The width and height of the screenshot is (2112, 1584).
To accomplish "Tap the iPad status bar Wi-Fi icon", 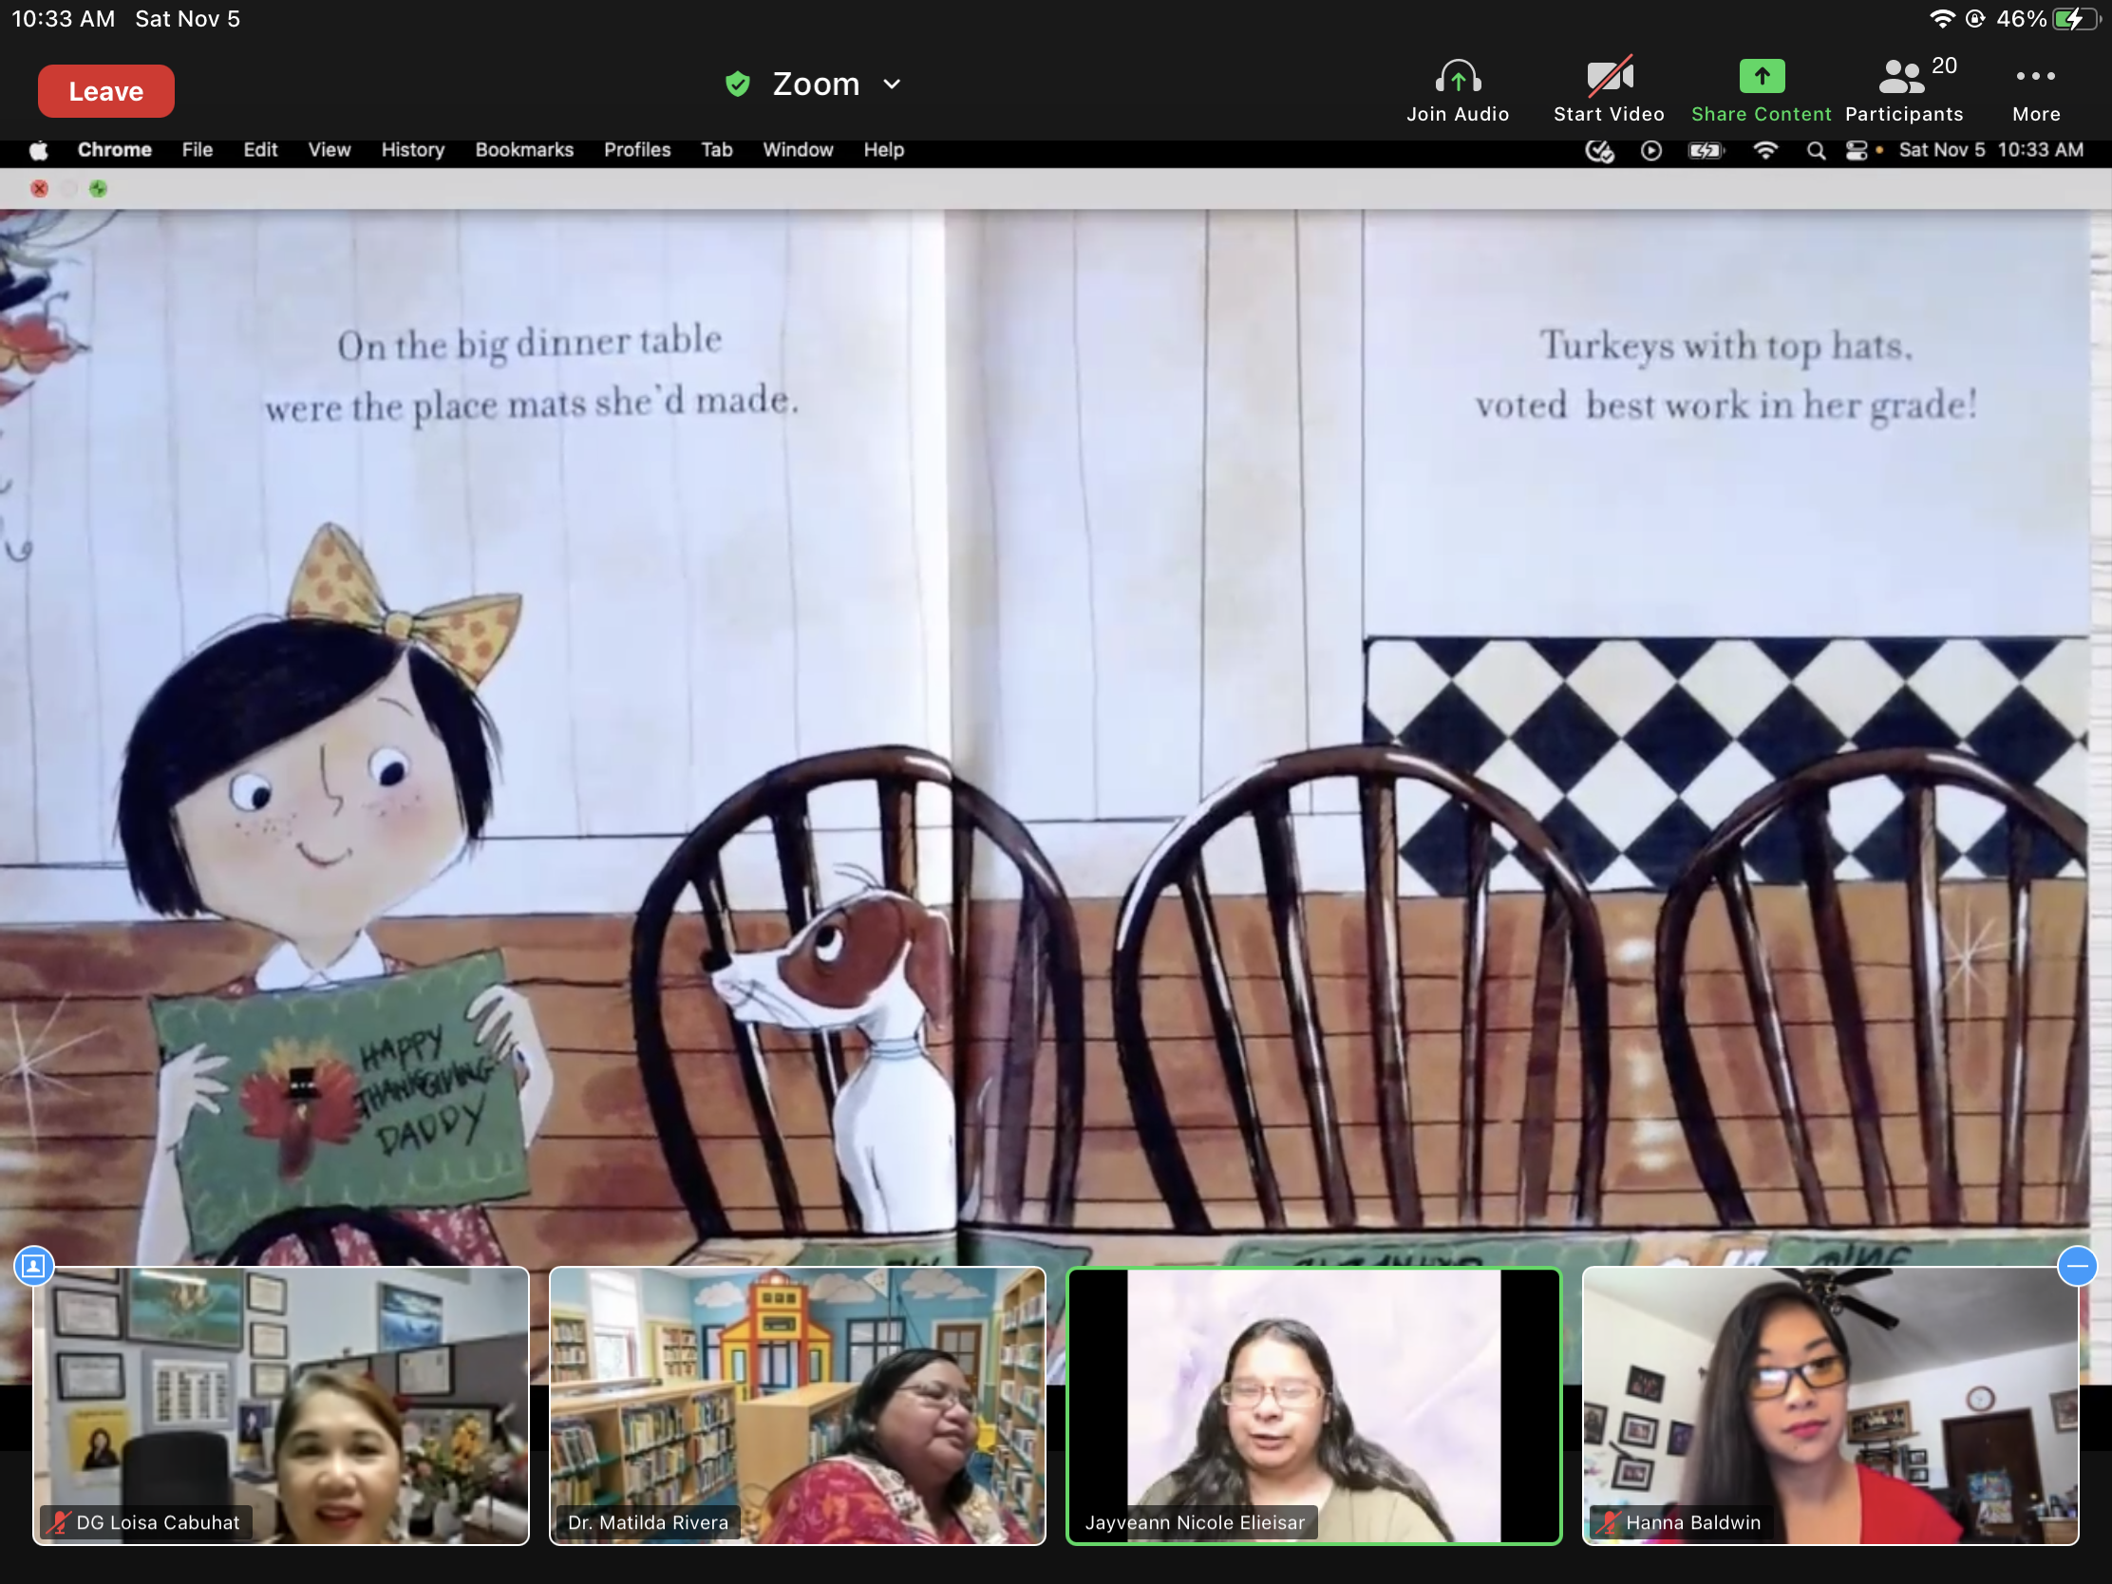I will coord(1941,19).
